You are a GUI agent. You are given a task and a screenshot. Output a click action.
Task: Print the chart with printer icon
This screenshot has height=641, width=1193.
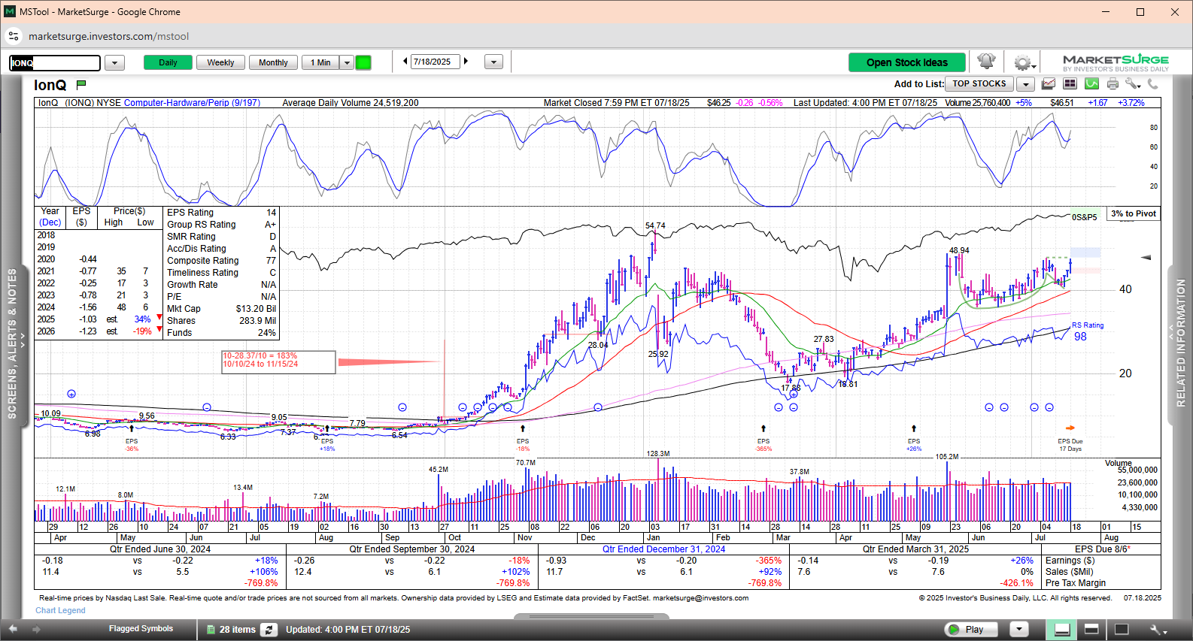pos(1113,84)
